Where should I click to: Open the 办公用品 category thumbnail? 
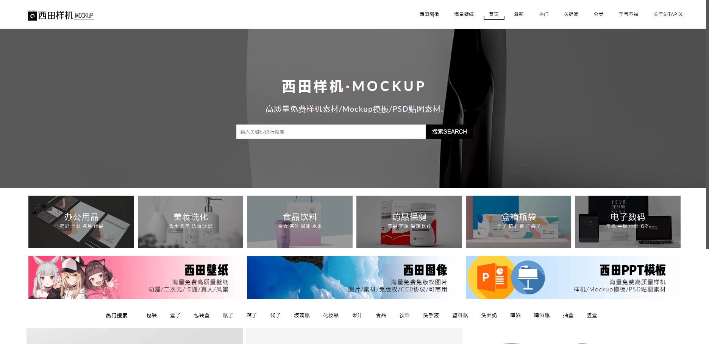[81, 222]
